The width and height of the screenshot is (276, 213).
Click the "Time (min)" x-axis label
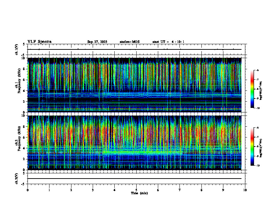coord(139,193)
